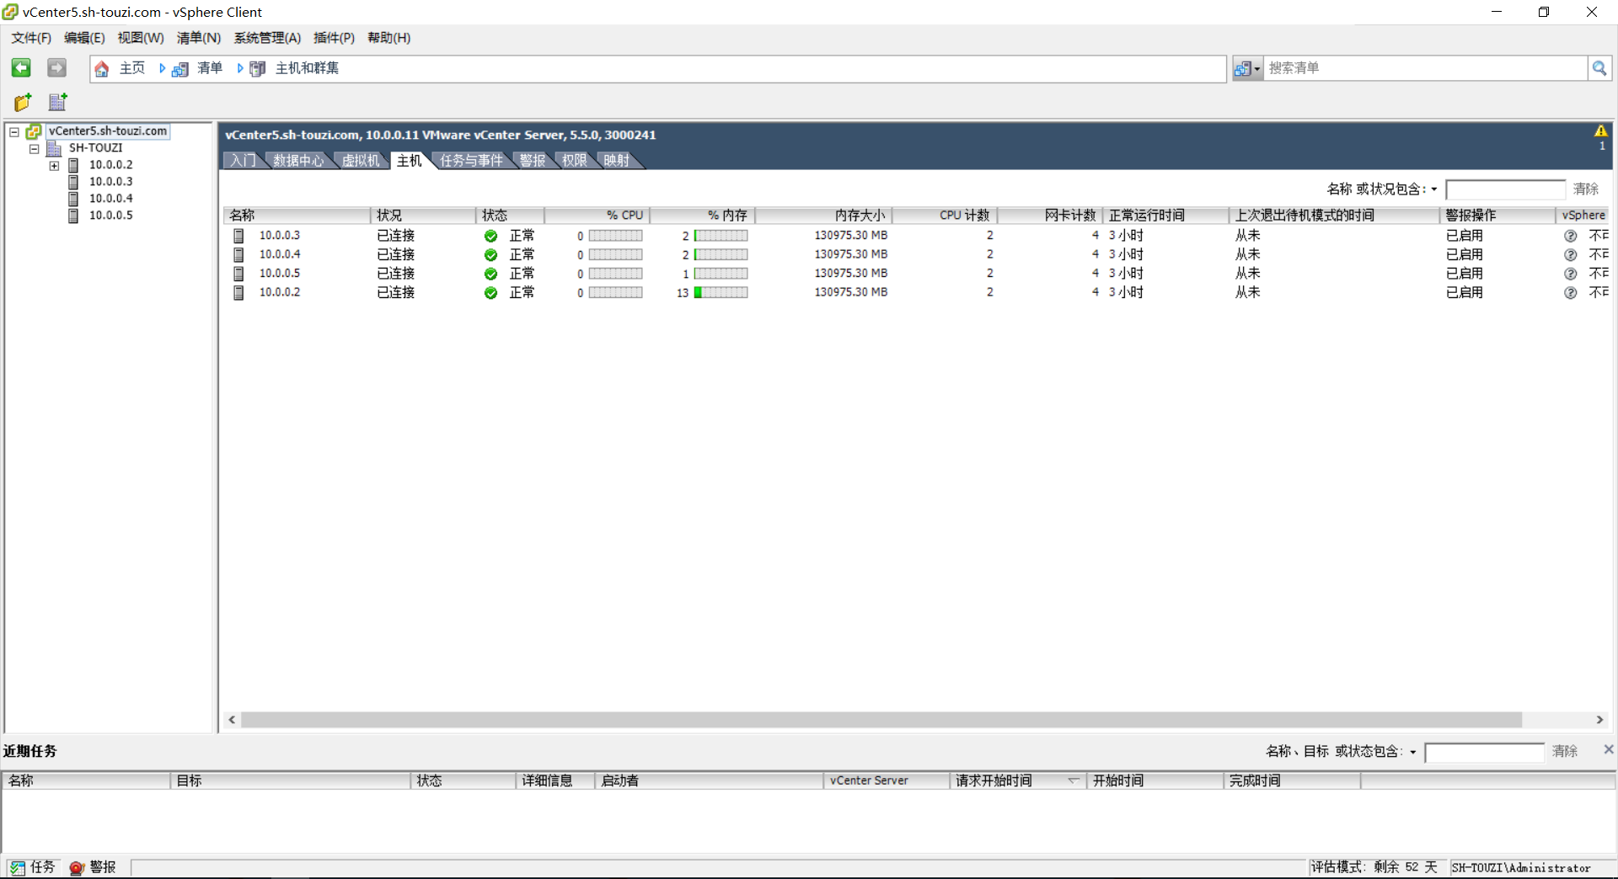1618x879 pixels.
Task: Open the 帮助(H) menu
Action: click(388, 38)
